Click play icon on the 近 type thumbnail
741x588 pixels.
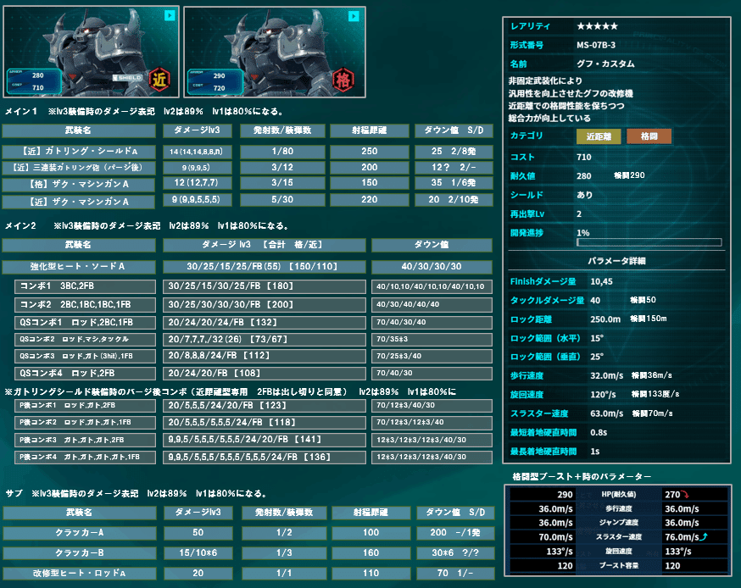click(x=170, y=15)
